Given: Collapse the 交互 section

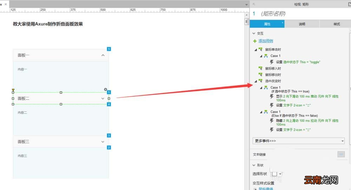Looking at the screenshot, I should tap(254, 33).
